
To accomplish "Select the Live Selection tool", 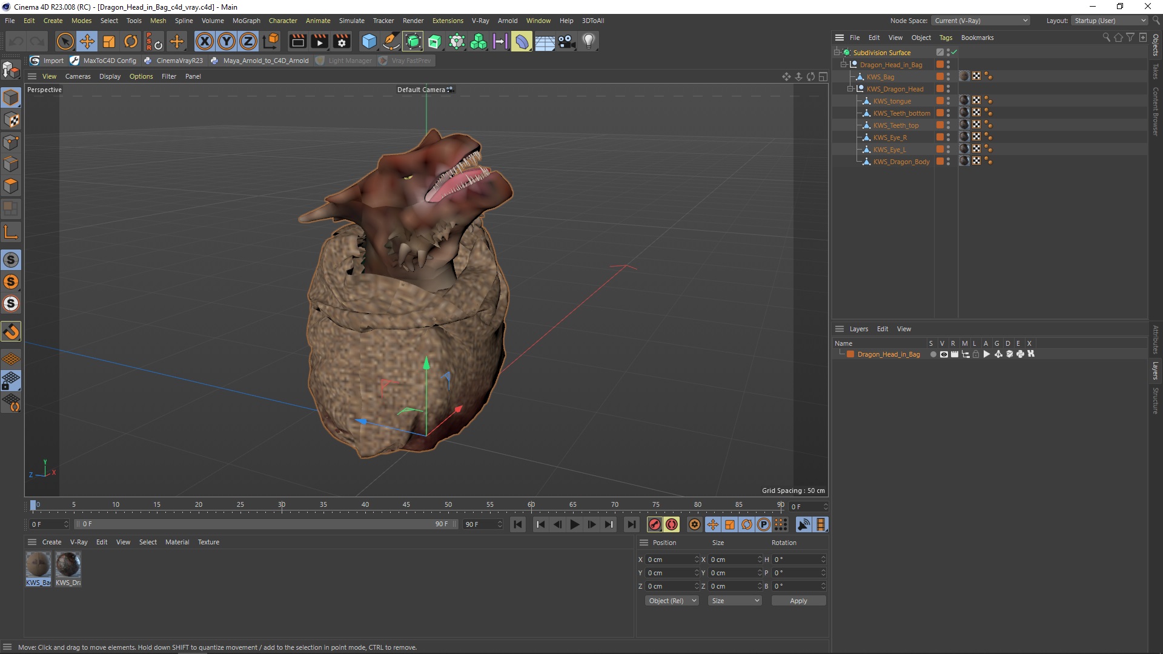I will 65,41.
